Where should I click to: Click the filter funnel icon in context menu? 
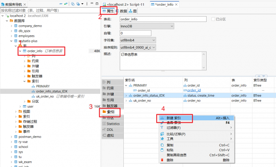tap(162, 128)
